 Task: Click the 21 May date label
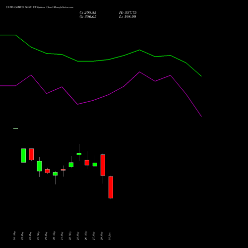click(62, 236)
